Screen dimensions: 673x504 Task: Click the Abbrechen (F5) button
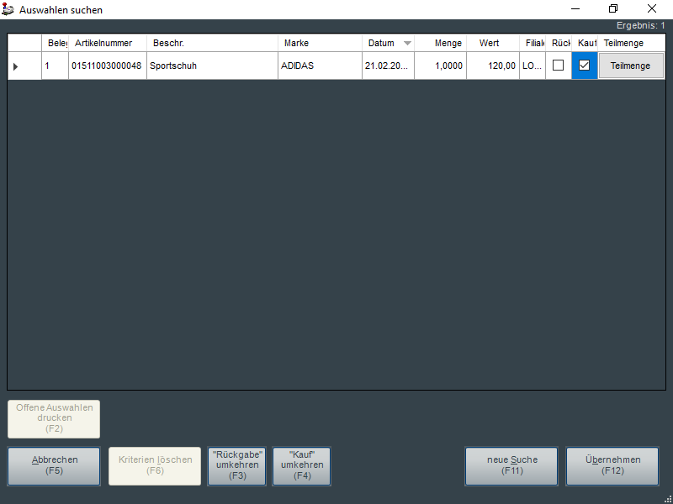click(x=54, y=465)
